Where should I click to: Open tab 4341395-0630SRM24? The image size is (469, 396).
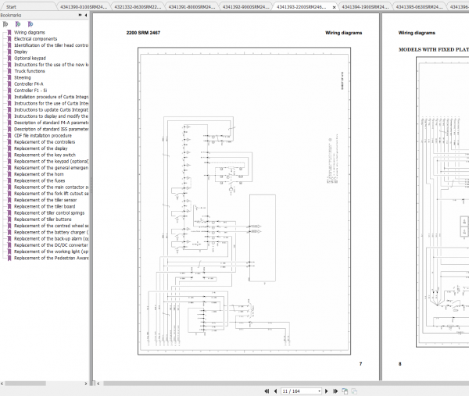(x=419, y=6)
